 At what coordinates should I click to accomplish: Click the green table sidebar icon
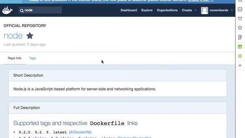coord(240,47)
